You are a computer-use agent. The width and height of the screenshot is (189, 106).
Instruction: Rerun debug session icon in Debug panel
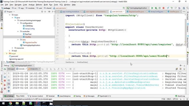tap(5, 69)
